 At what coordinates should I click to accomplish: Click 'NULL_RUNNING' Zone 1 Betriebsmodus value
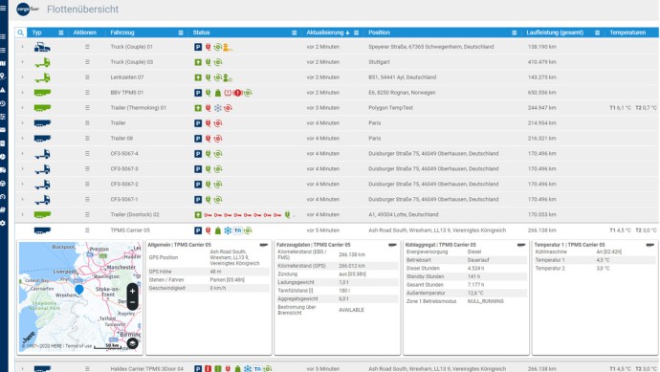coord(485,301)
